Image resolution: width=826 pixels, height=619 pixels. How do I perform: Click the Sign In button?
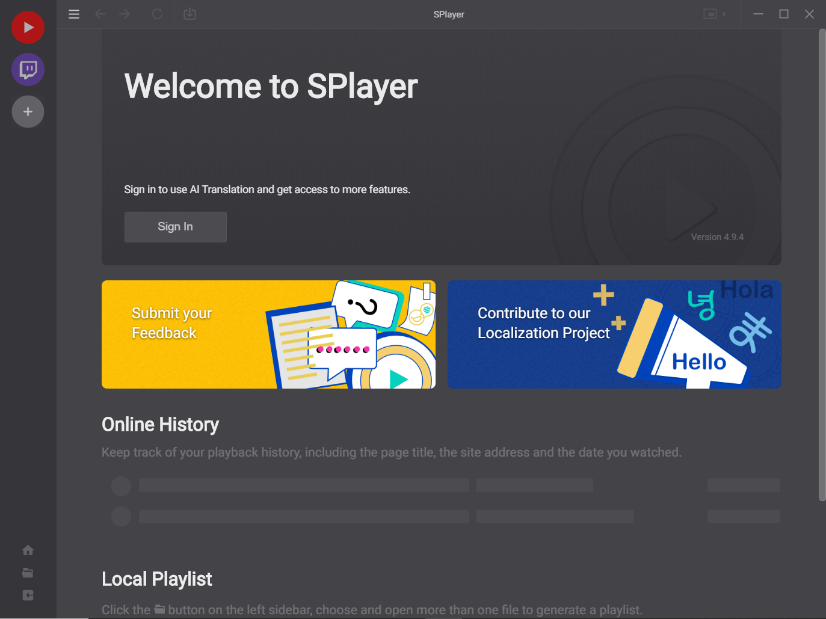(176, 227)
